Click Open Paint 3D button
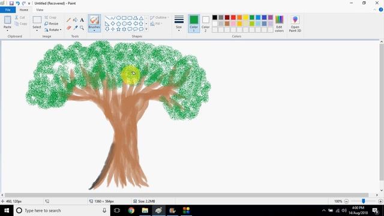The image size is (384, 216). [295, 23]
